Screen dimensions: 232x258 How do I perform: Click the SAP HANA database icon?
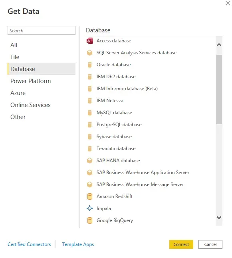pyautogui.click(x=90, y=161)
